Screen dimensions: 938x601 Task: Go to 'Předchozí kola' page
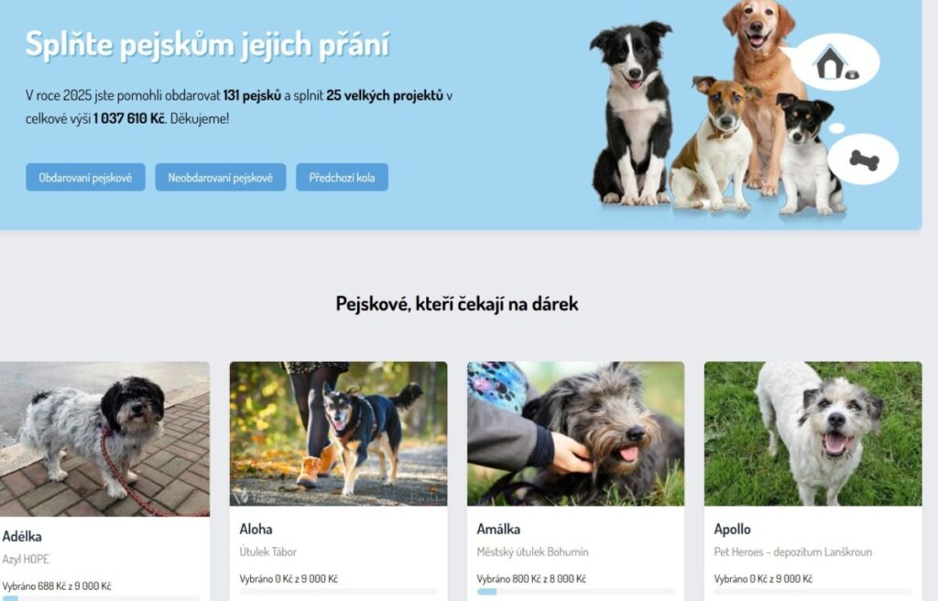pos(342,177)
